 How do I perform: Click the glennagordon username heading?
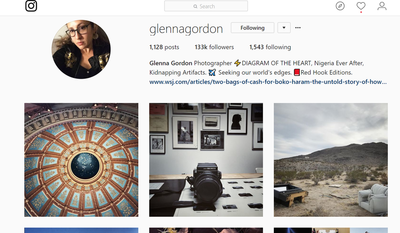point(186,29)
